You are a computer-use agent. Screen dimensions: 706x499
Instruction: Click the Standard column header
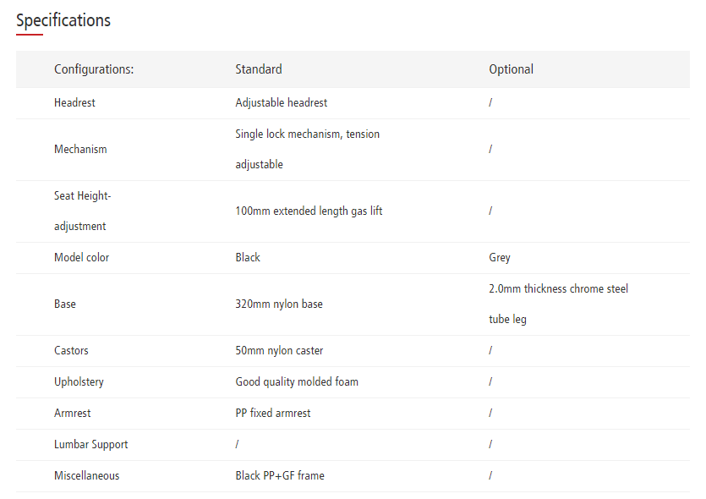(x=259, y=69)
